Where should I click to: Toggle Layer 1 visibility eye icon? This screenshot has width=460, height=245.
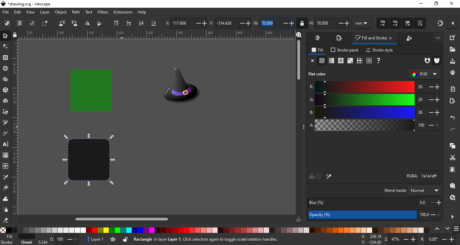(x=113, y=239)
